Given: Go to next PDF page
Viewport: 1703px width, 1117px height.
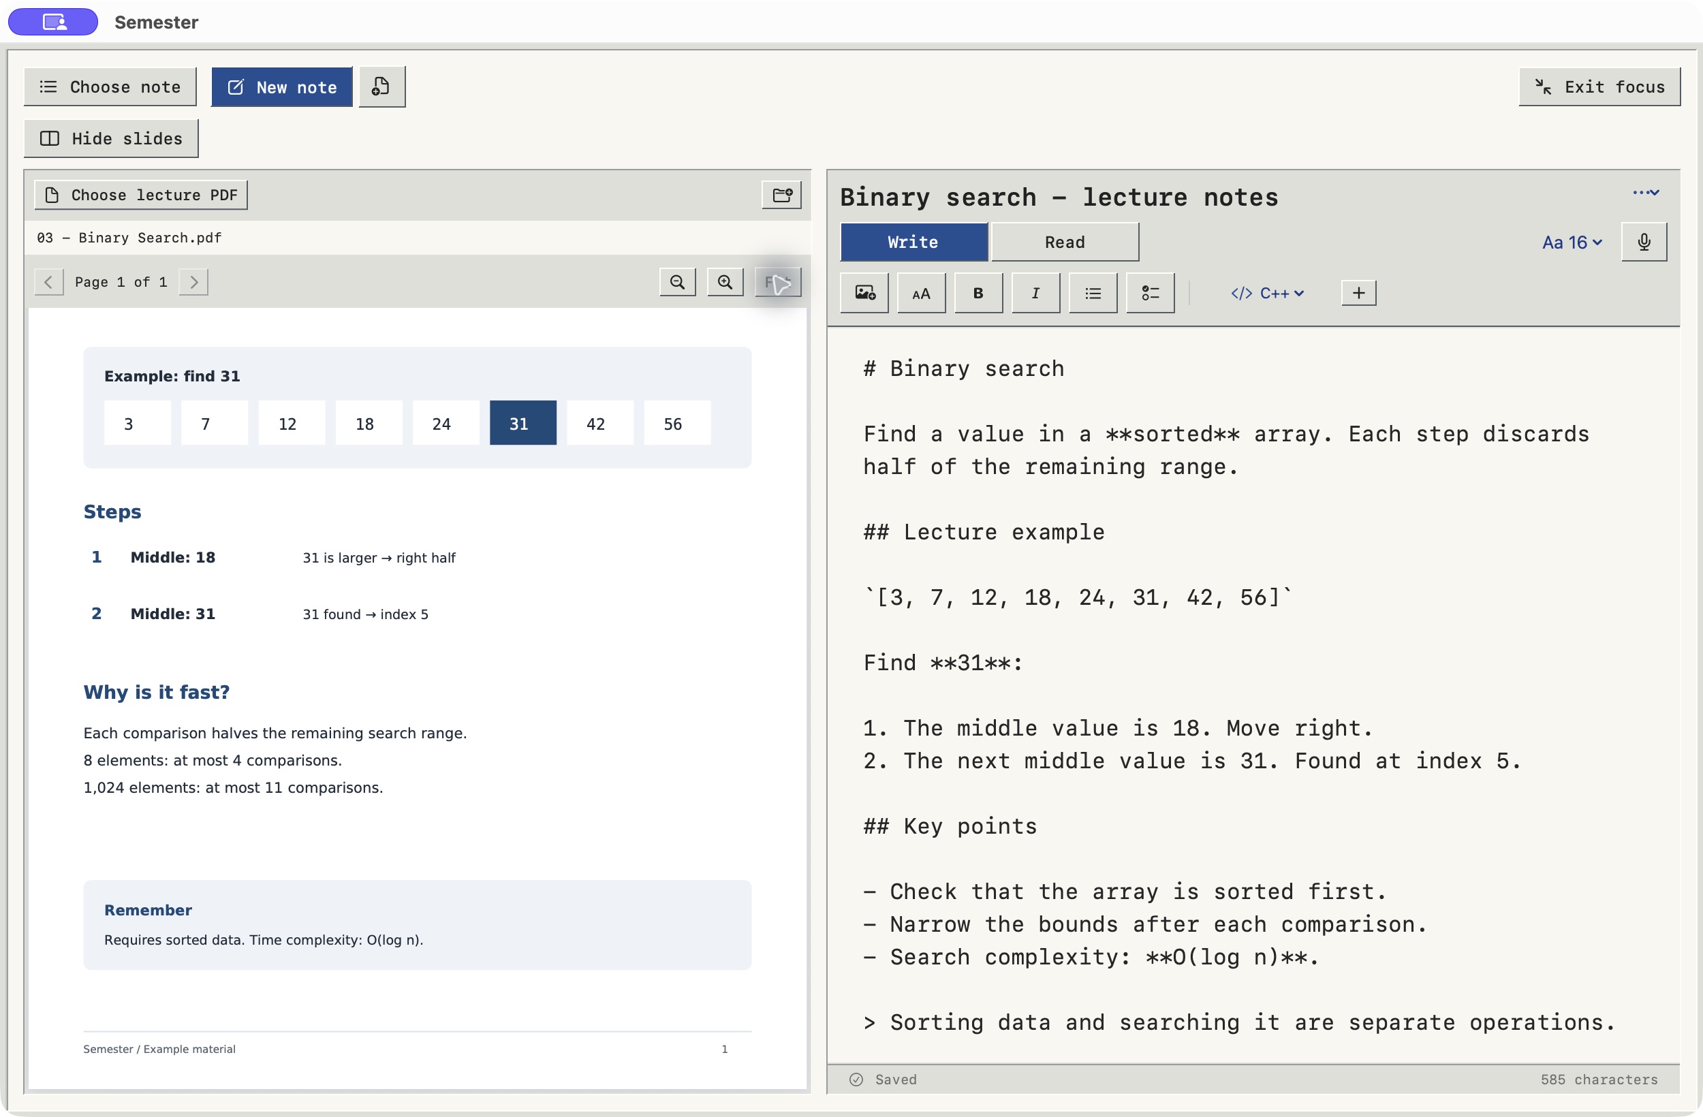Looking at the screenshot, I should click(193, 282).
